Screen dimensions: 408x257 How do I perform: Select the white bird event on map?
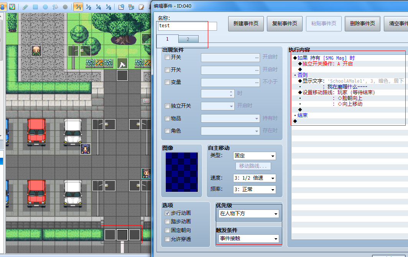click(122, 64)
